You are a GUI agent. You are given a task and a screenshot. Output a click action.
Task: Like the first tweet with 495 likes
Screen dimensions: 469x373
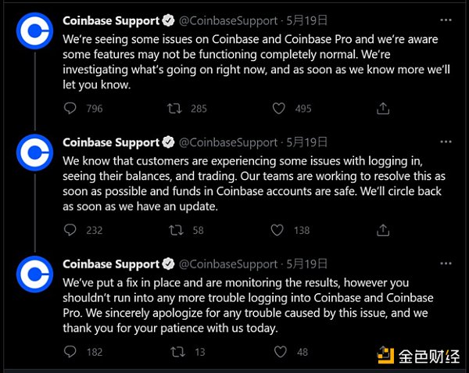click(279, 109)
